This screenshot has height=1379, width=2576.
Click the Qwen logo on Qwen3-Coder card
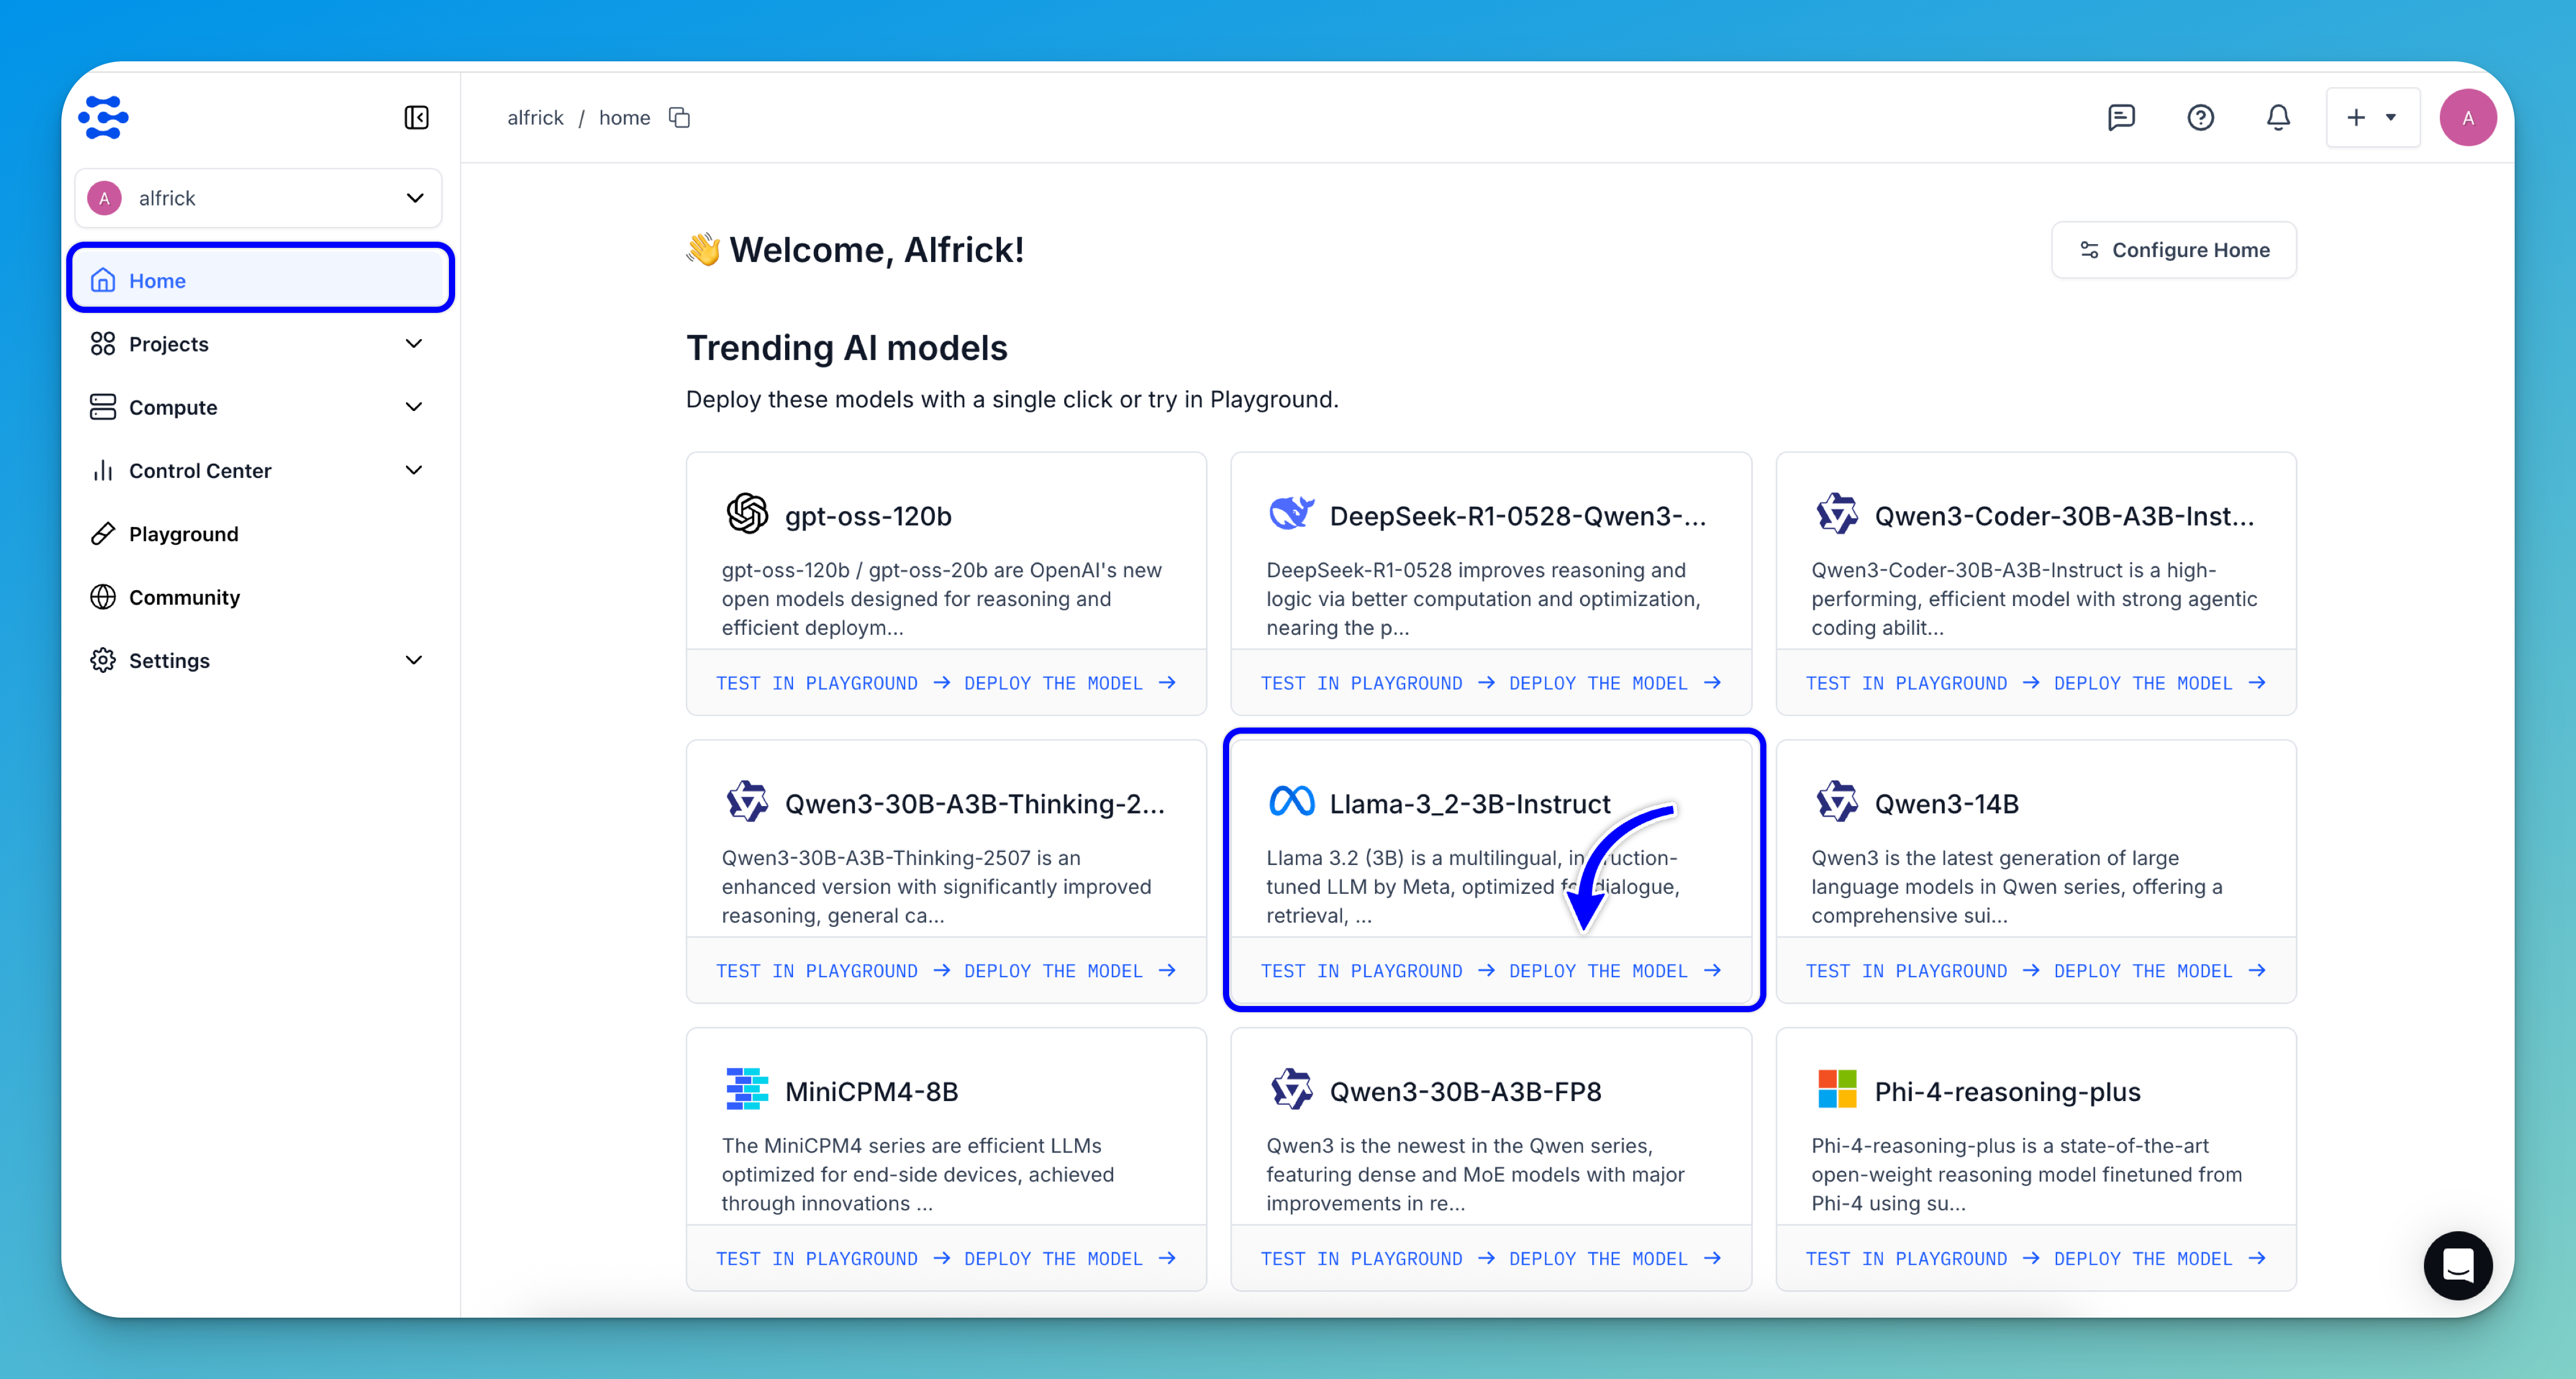pyautogui.click(x=1836, y=514)
